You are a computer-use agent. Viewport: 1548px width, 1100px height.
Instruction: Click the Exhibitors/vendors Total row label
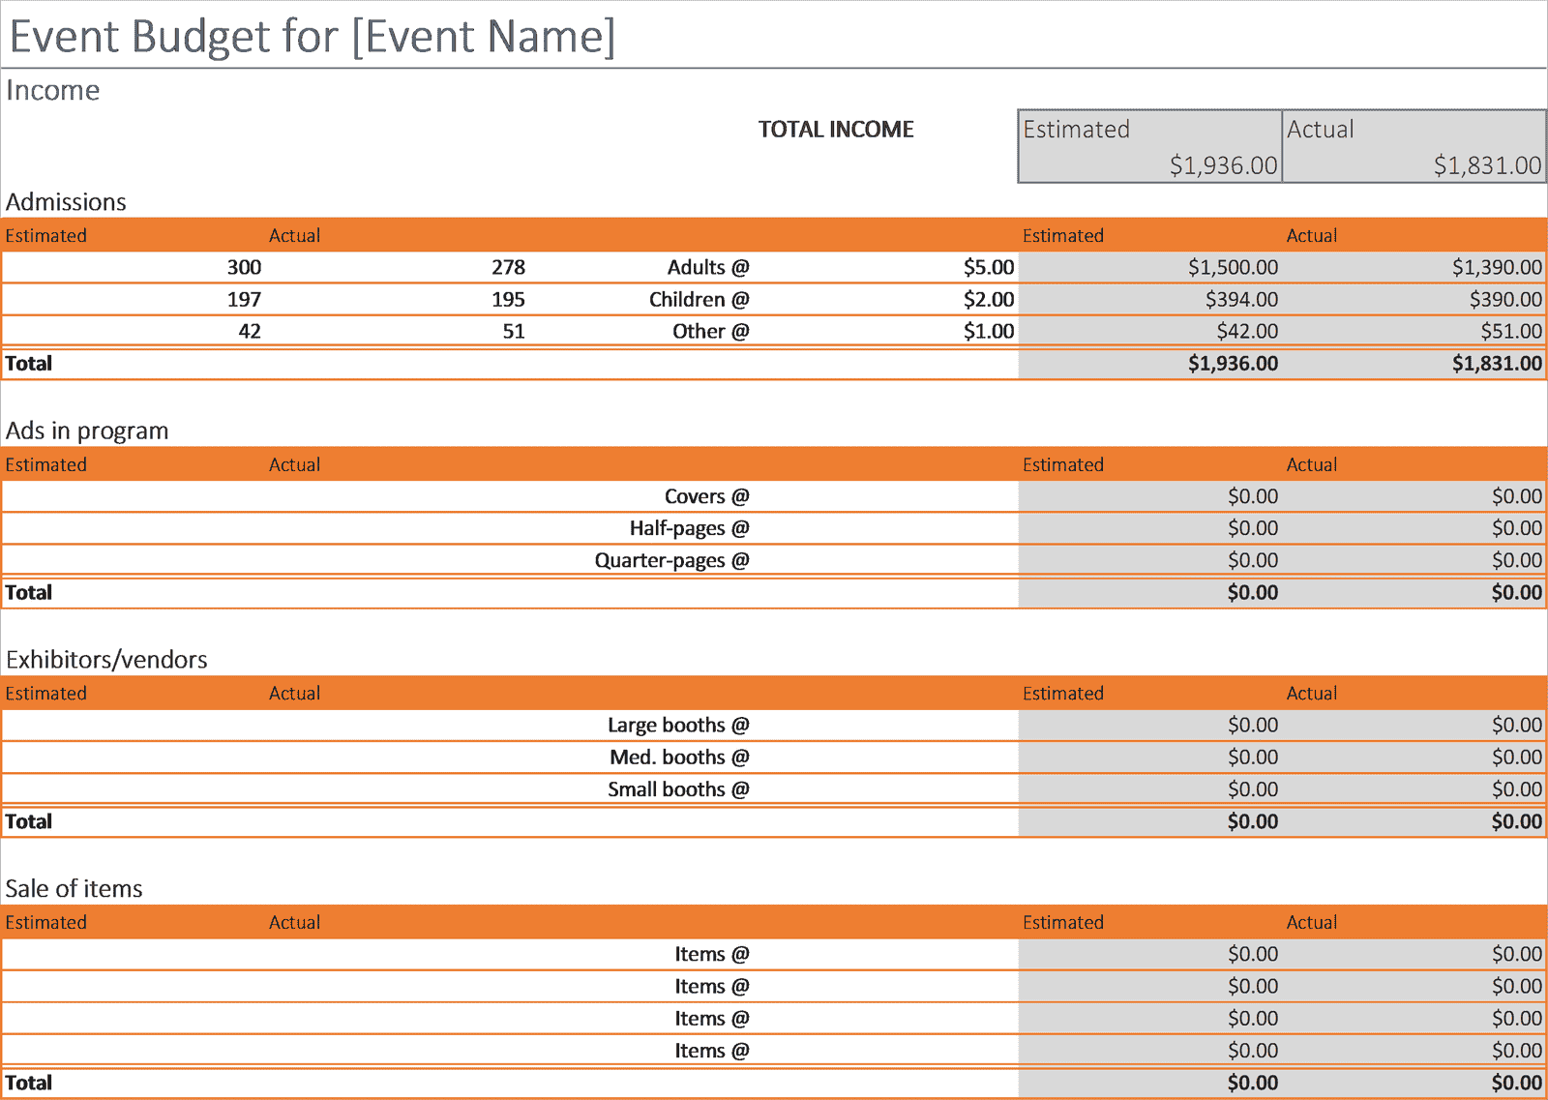(29, 821)
